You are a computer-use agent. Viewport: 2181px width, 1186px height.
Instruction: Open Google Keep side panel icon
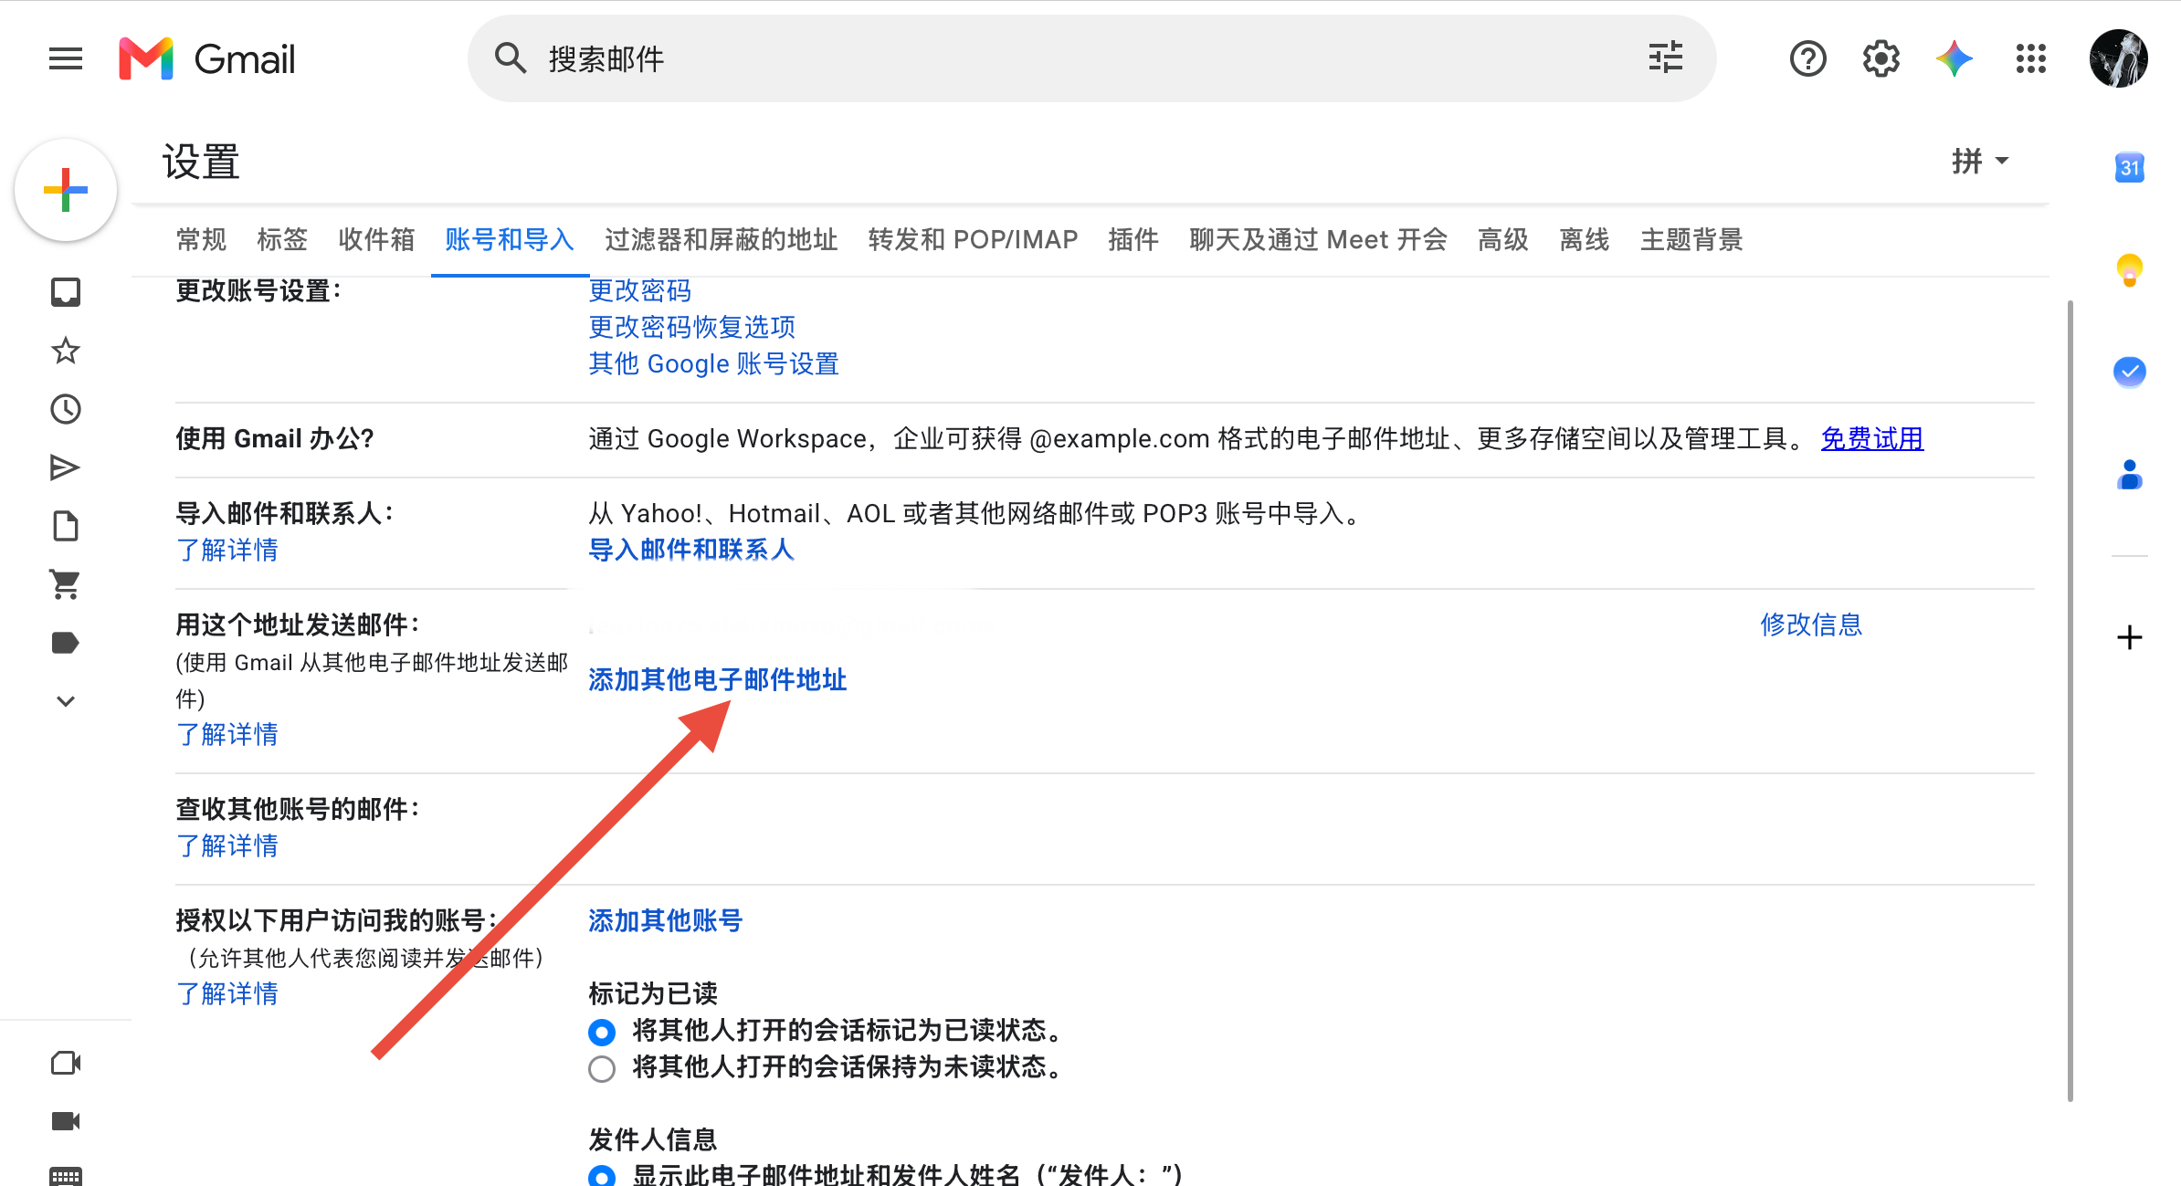(2130, 270)
